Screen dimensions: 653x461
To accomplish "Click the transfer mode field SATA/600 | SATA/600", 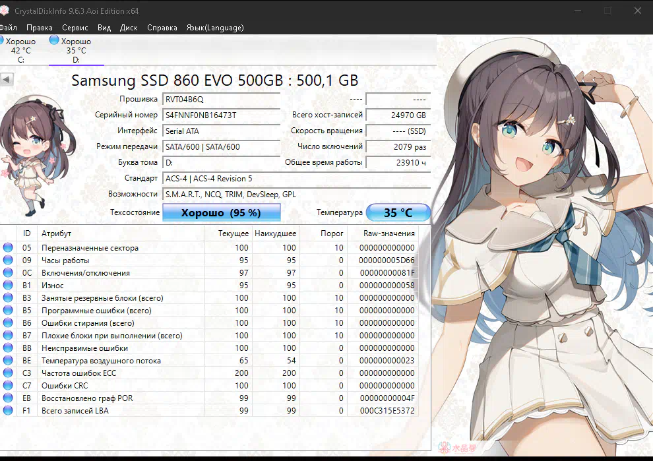I will pos(221,147).
